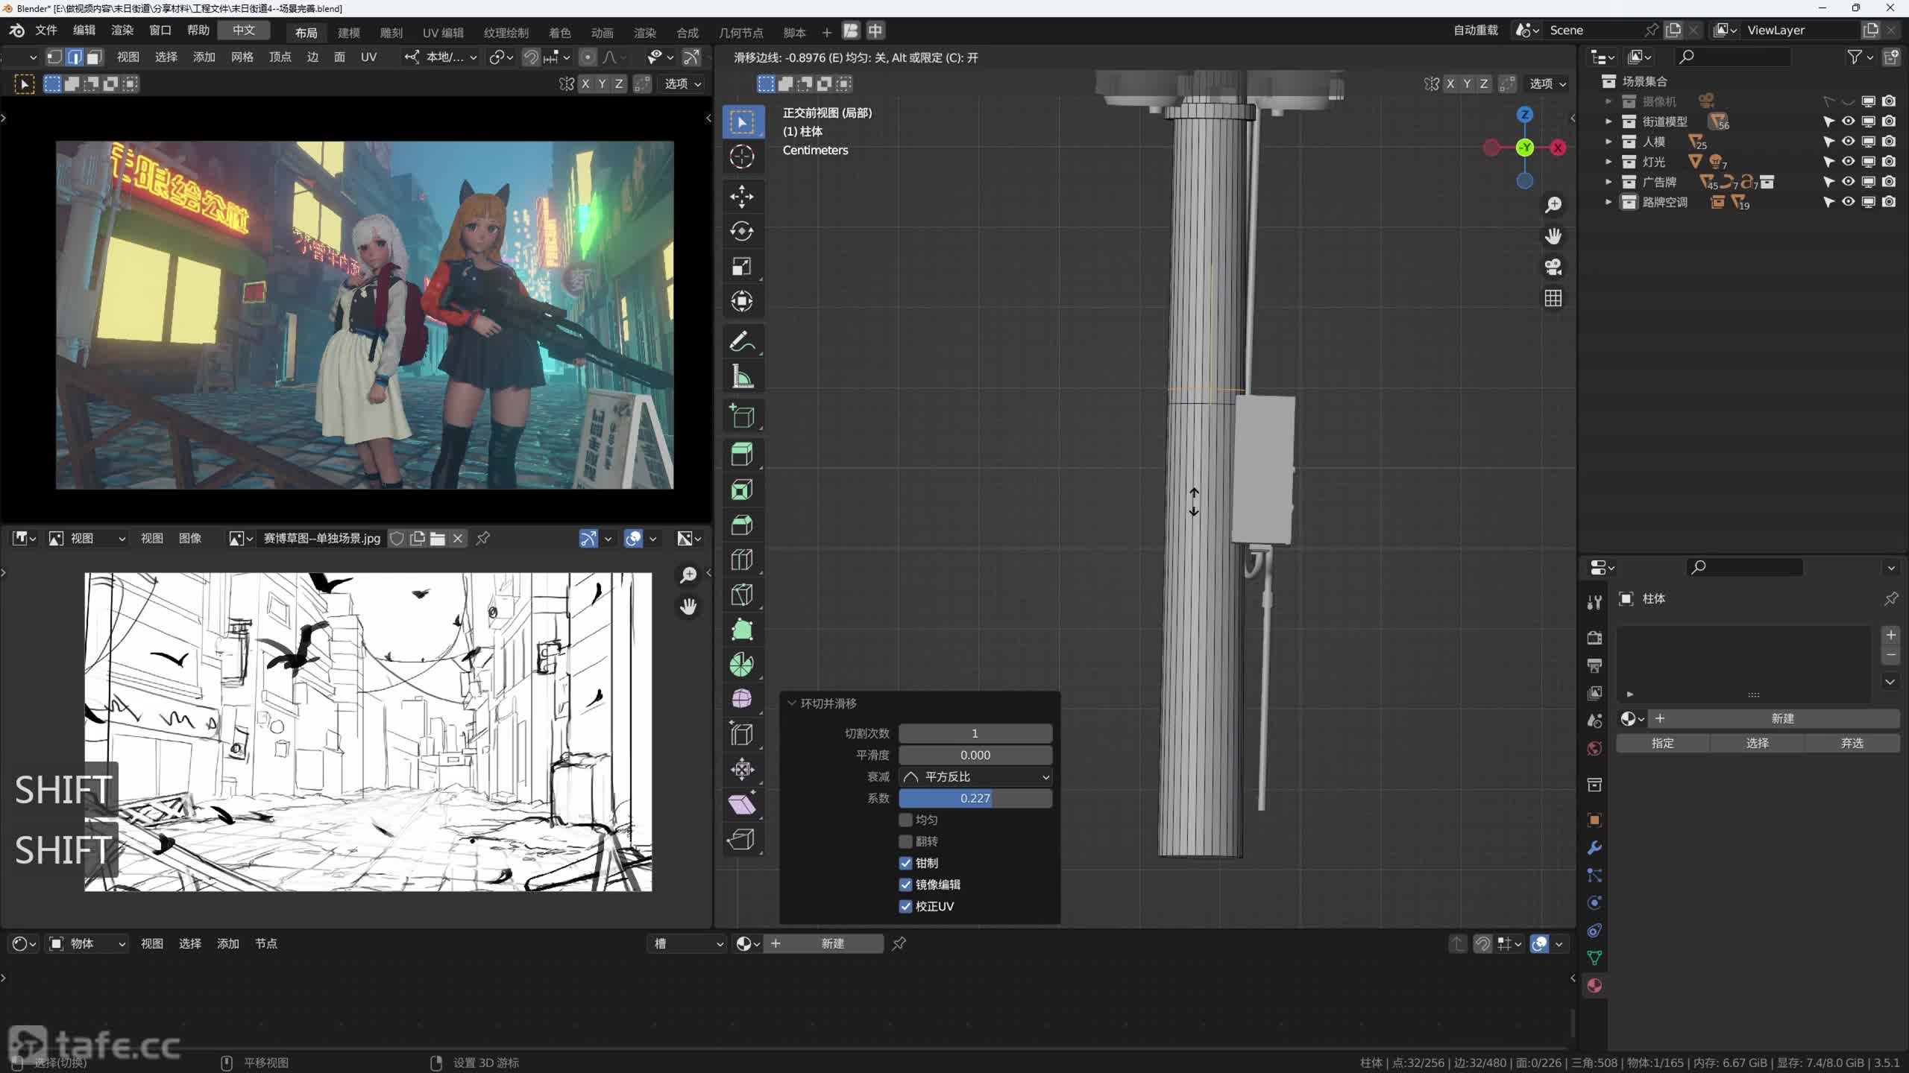1909x1073 pixels.
Task: Switch orthographic/perspective grid icon
Action: [1553, 299]
